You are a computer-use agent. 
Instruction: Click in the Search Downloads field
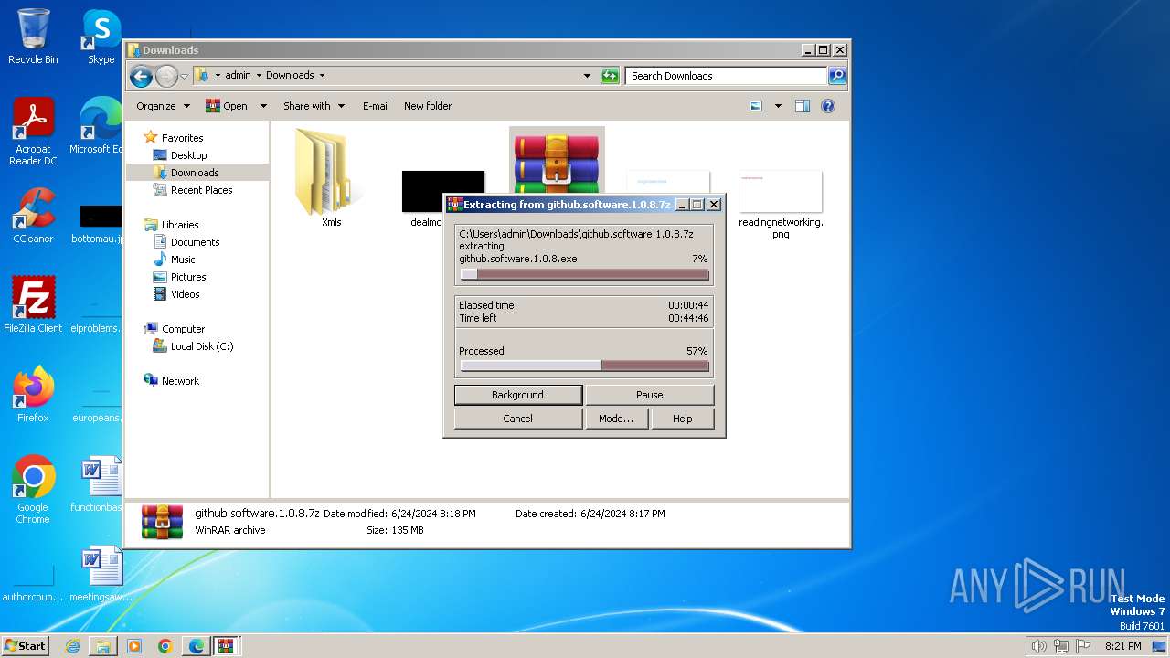tap(727, 76)
